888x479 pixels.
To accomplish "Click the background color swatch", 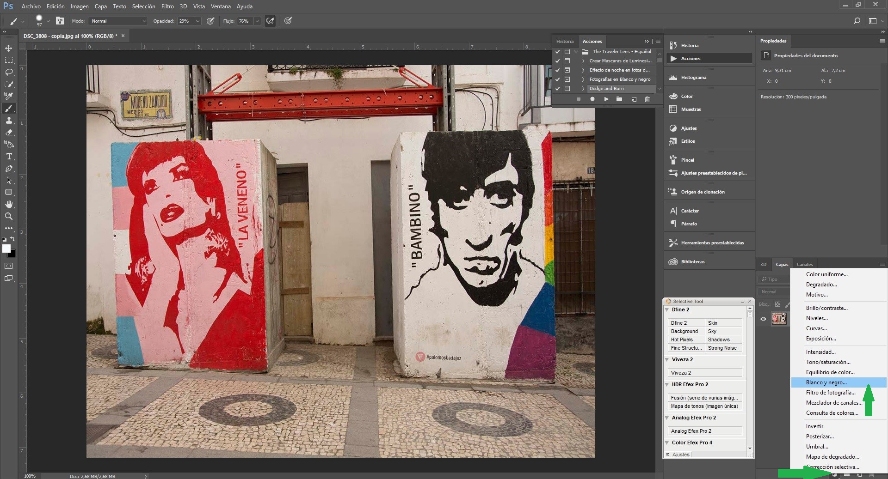I will pos(12,254).
